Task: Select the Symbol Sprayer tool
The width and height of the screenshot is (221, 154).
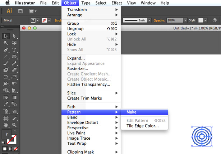Action: [6, 111]
